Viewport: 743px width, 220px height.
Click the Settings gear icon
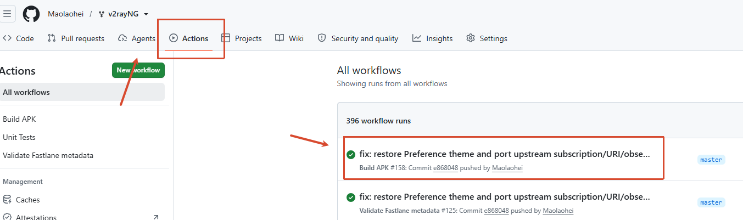pos(471,38)
